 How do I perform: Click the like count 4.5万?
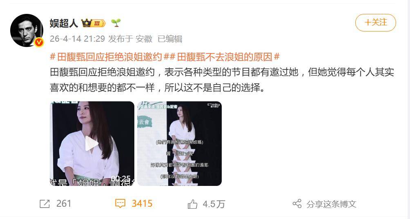tap(214, 204)
